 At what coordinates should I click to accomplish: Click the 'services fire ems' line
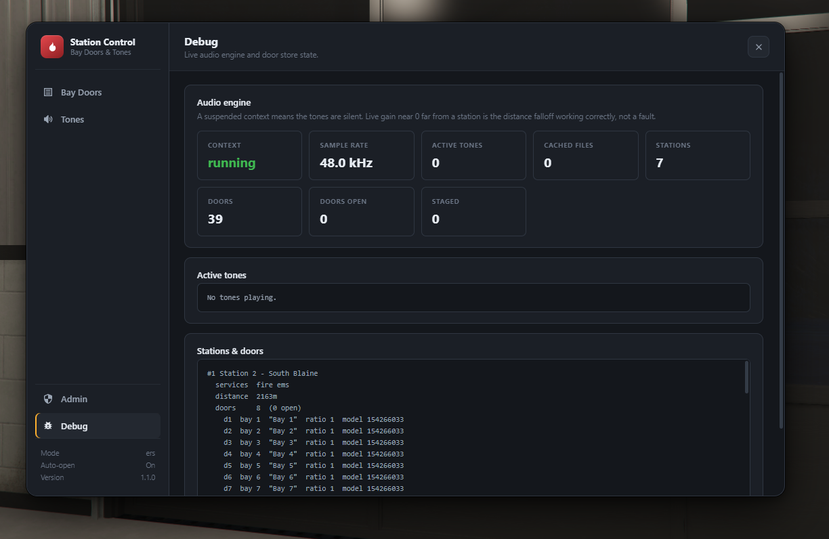pyautogui.click(x=252, y=385)
